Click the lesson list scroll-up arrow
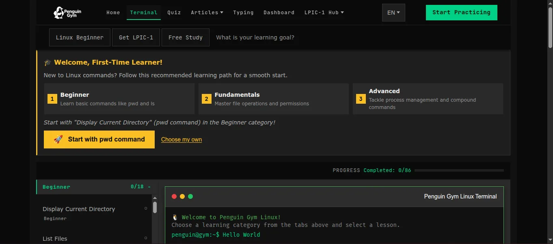Viewport: 553px width, 244px height. [155, 198]
